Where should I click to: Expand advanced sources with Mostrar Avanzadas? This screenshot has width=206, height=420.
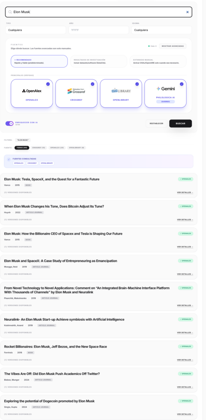[173, 46]
